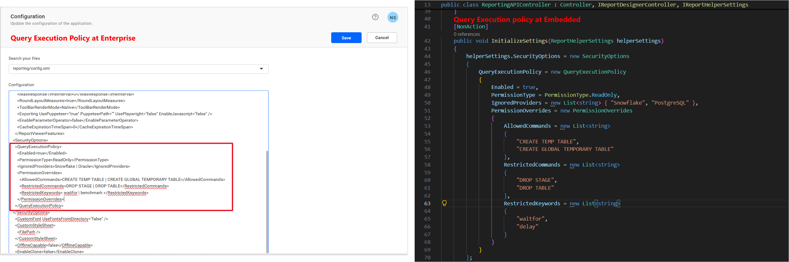Click the <RoundLayoutMeasures>true XML line
Screen dimensions: 789x262
pos(71,101)
